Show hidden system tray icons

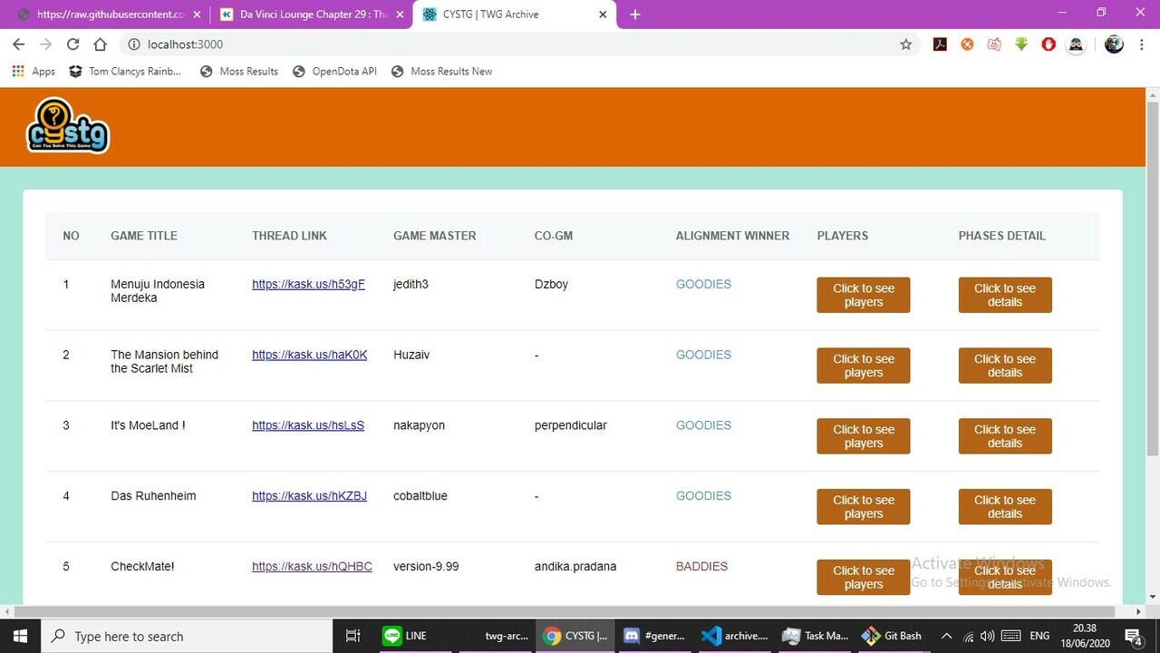point(946,636)
